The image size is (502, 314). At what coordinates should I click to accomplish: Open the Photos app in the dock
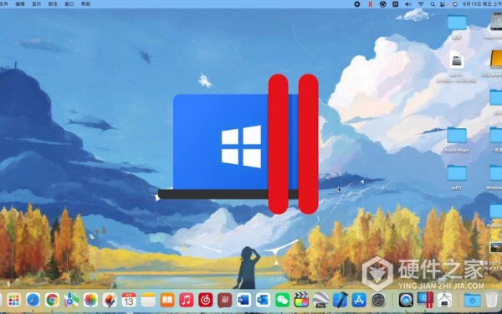click(90, 301)
